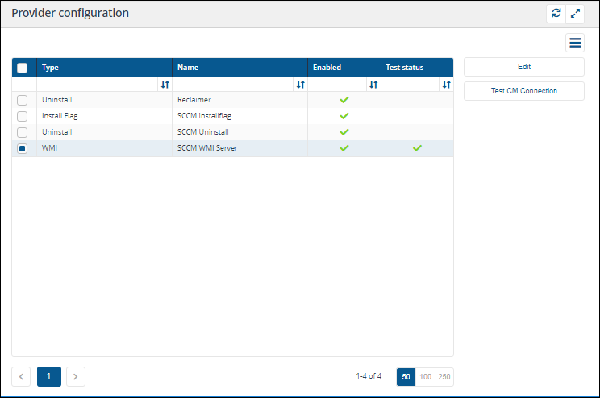Click Enabled checkmark for Reclaimer row
Viewport: 600px width, 398px height.
coord(344,100)
